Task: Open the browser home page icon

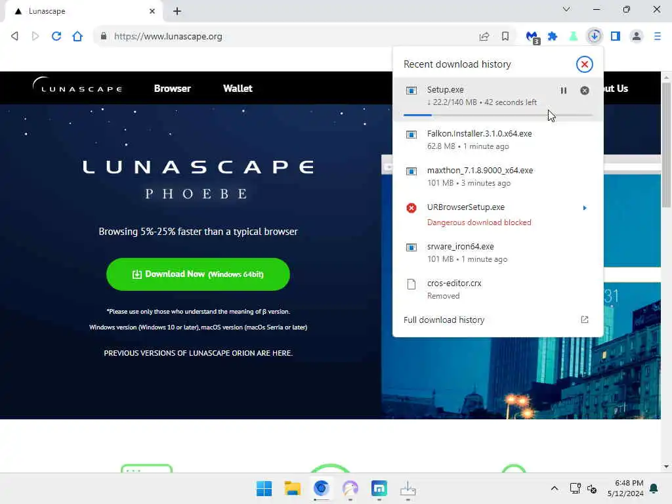Action: click(77, 37)
